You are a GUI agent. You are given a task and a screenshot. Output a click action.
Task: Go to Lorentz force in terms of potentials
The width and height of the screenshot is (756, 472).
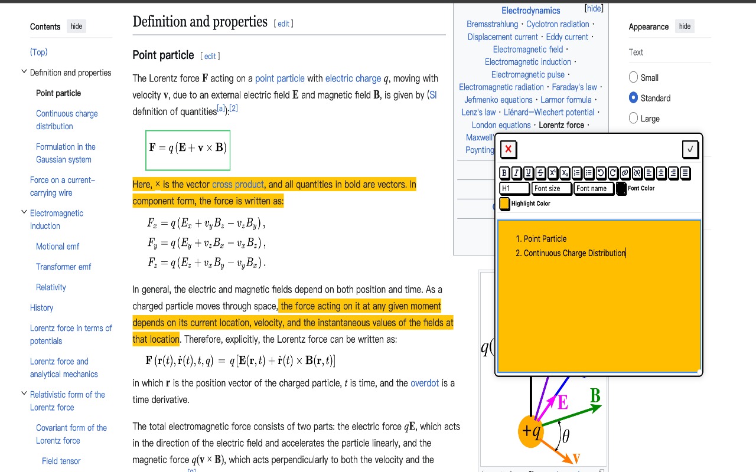(71, 335)
